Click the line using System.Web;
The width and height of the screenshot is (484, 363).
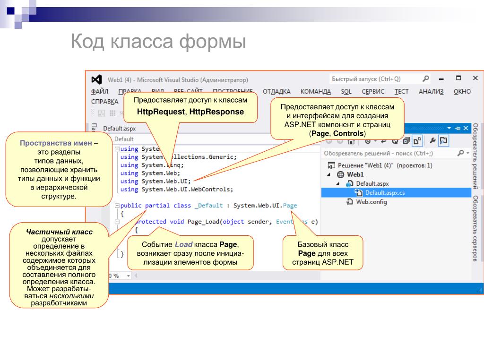click(150, 173)
